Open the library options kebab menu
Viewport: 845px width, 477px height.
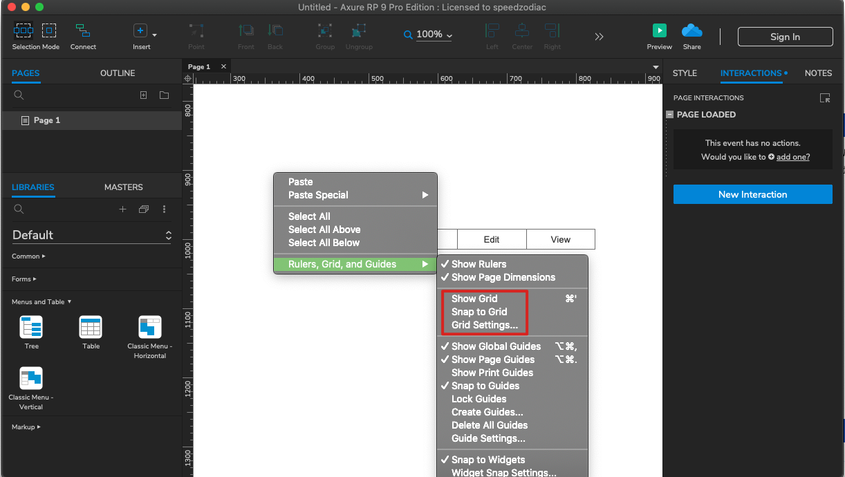[x=165, y=209]
